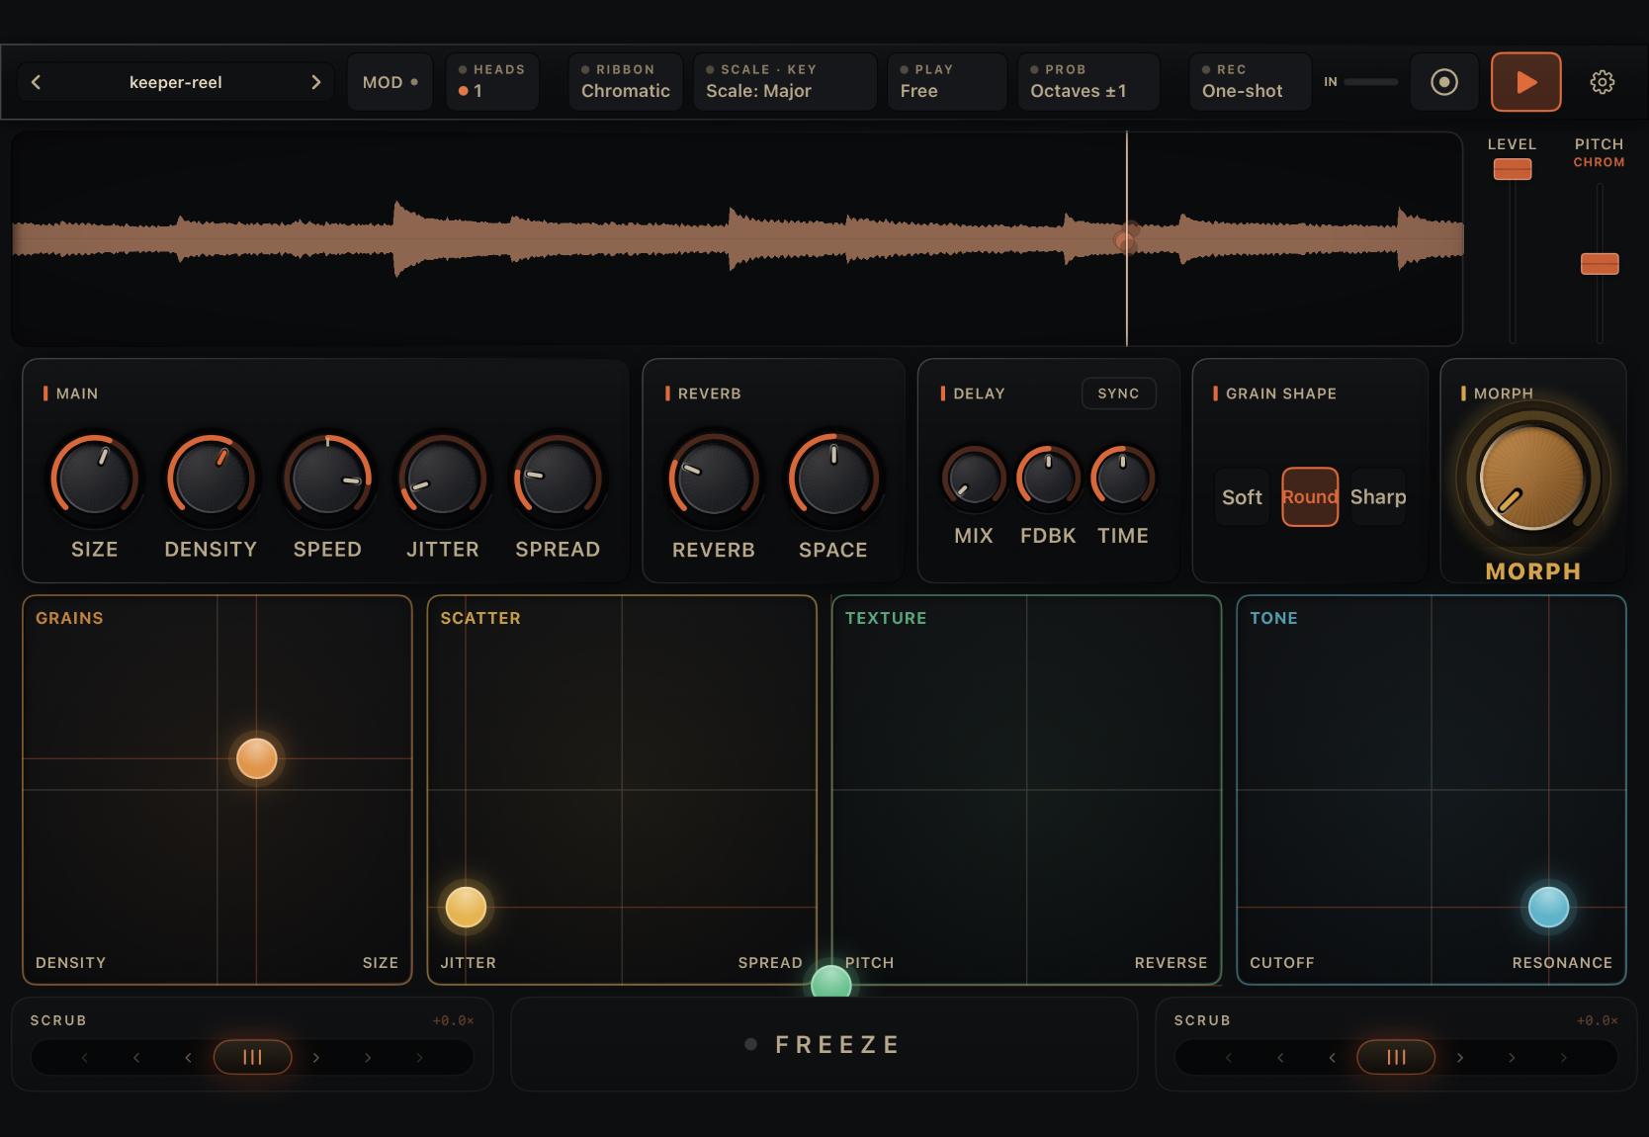Click the GRAINS pad orange puck
The image size is (1649, 1137).
point(257,759)
